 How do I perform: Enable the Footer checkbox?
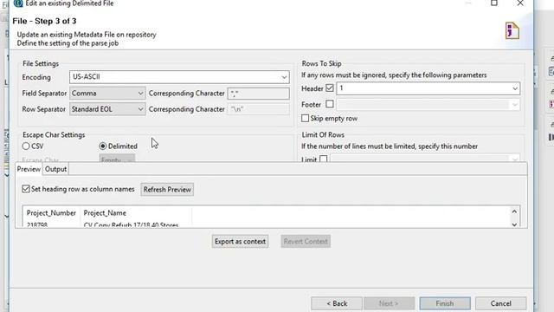[329, 104]
